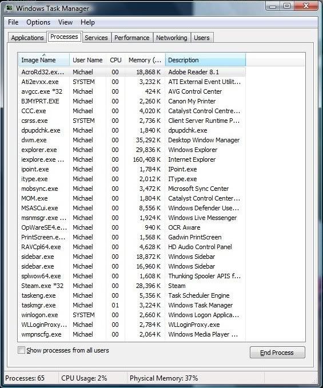The width and height of the screenshot is (323, 388).
Task: Select the Processes tab
Action: click(x=65, y=37)
